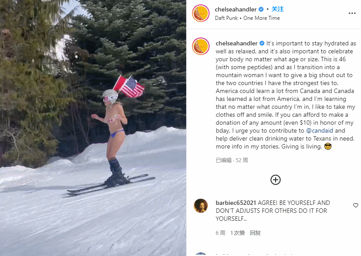Open the Daft Punk One More Time audio link
The height and width of the screenshot is (256, 361).
[x=247, y=18]
